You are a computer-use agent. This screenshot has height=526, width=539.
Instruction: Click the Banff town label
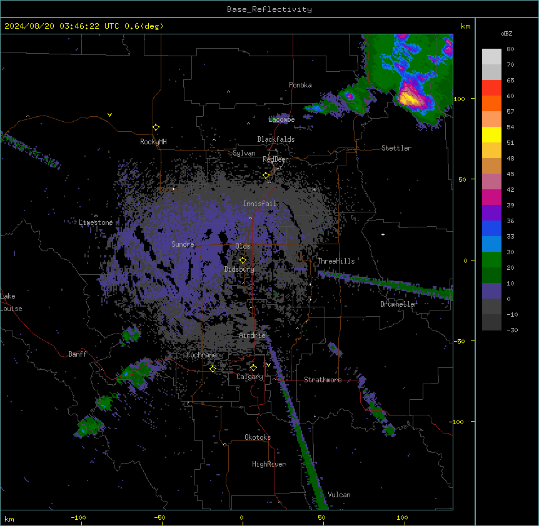pyautogui.click(x=78, y=354)
